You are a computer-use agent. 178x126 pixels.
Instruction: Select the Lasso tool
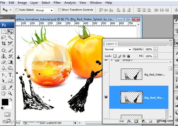(x=3, y=37)
